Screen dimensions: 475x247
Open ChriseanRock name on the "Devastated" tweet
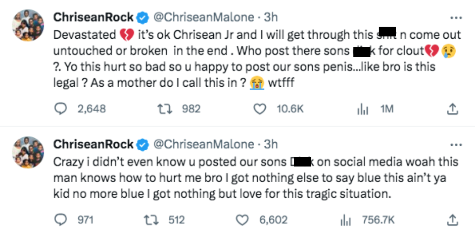click(93, 17)
